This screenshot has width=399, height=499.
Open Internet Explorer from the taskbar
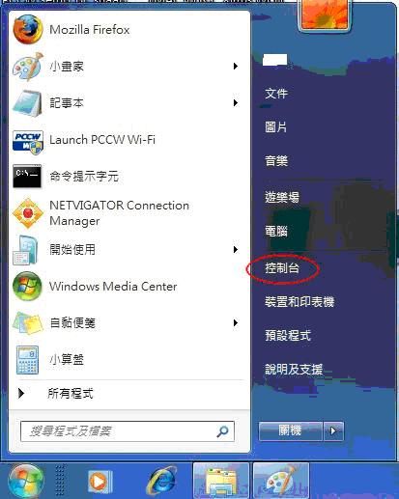pyautogui.click(x=161, y=481)
